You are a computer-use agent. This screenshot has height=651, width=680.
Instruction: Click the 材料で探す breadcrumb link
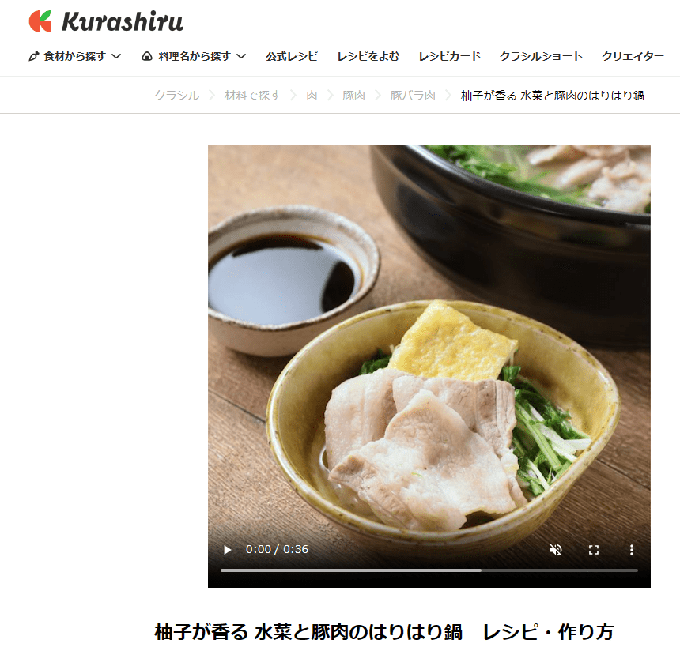[x=252, y=96]
